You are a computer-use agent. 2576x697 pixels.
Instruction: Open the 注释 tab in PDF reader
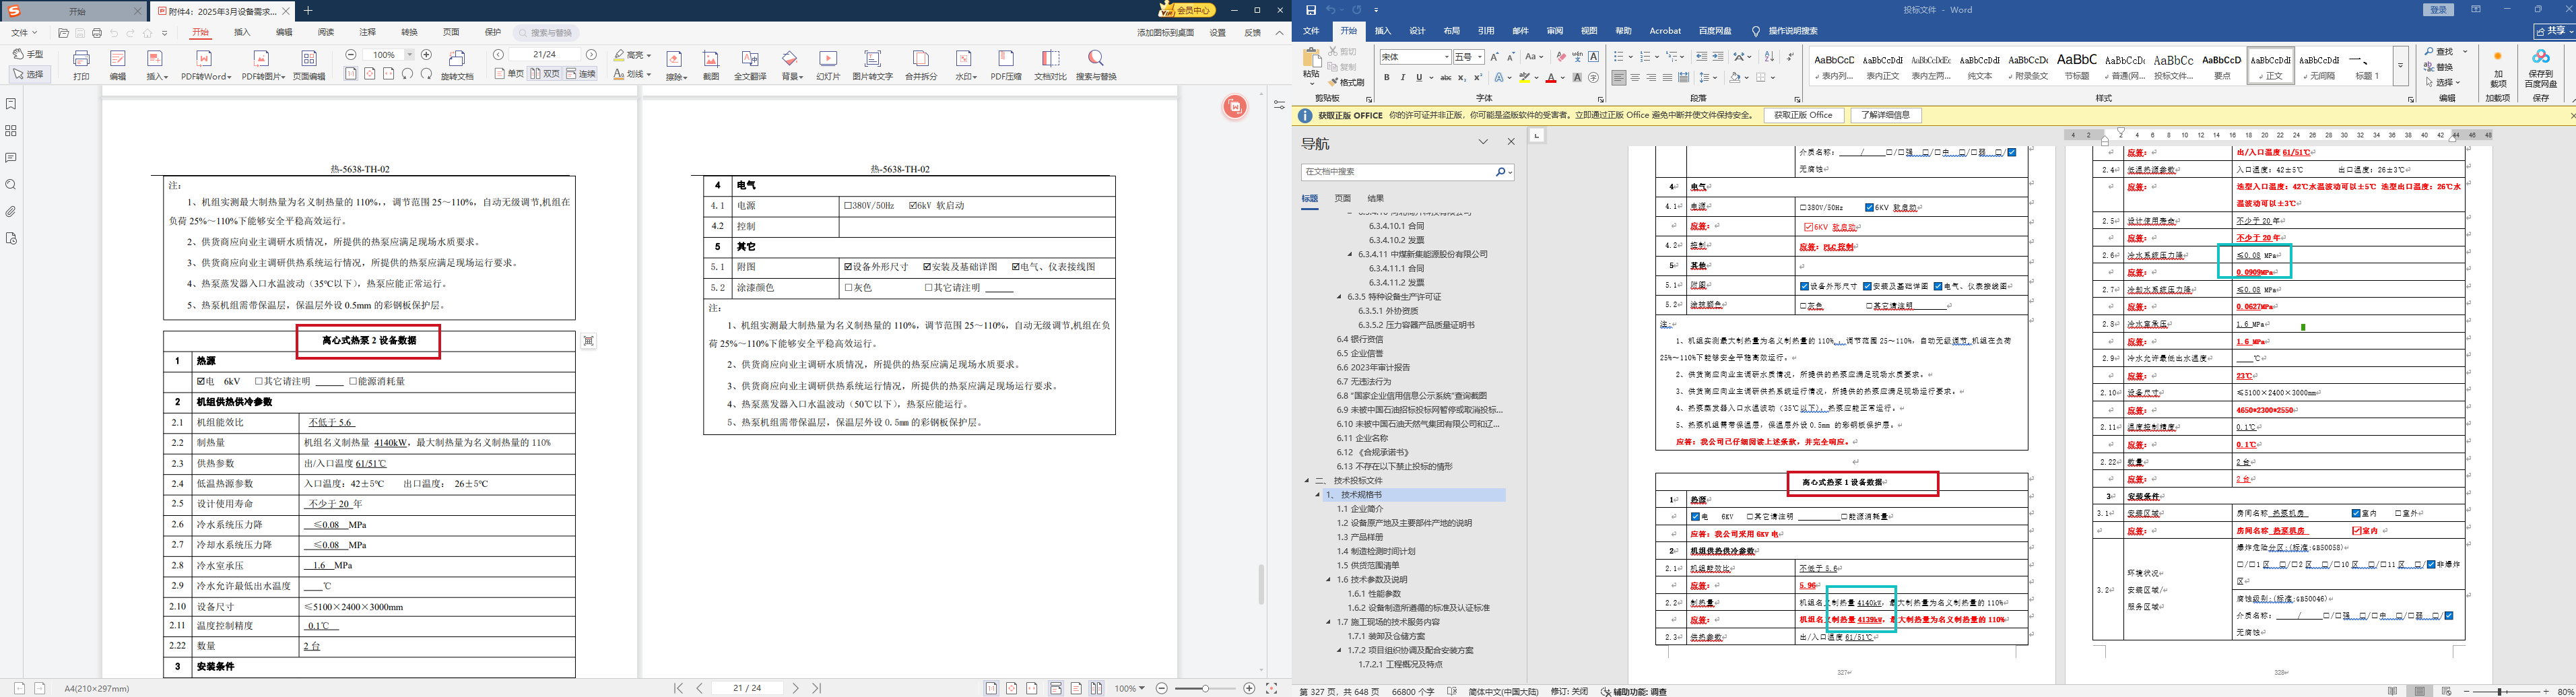368,33
